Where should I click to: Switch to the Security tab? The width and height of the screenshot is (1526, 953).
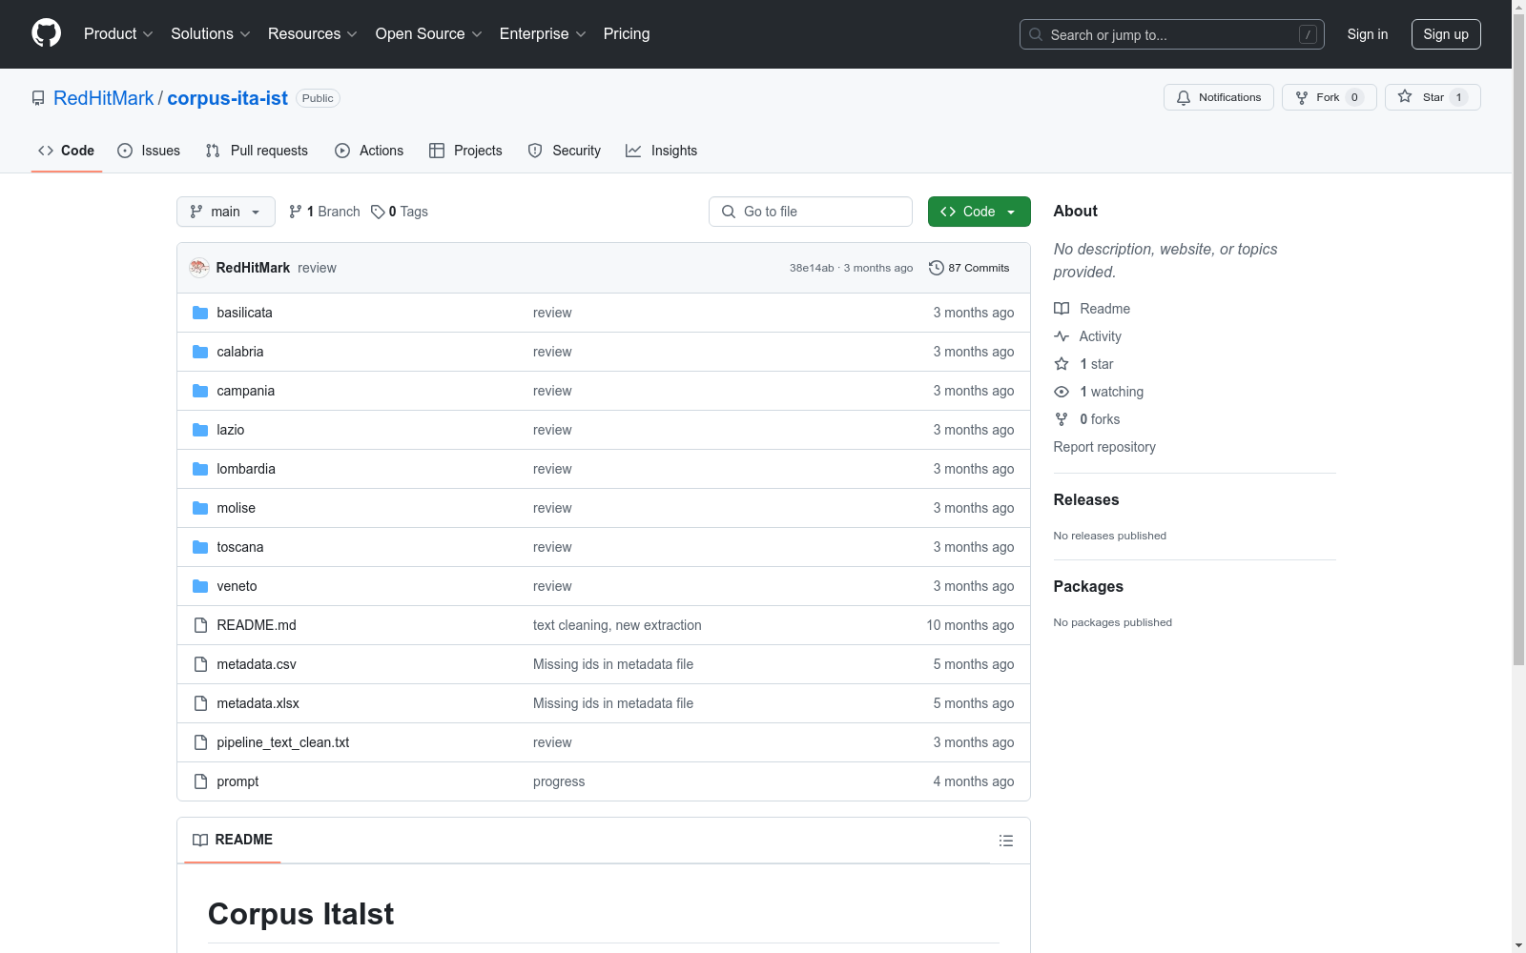565,151
